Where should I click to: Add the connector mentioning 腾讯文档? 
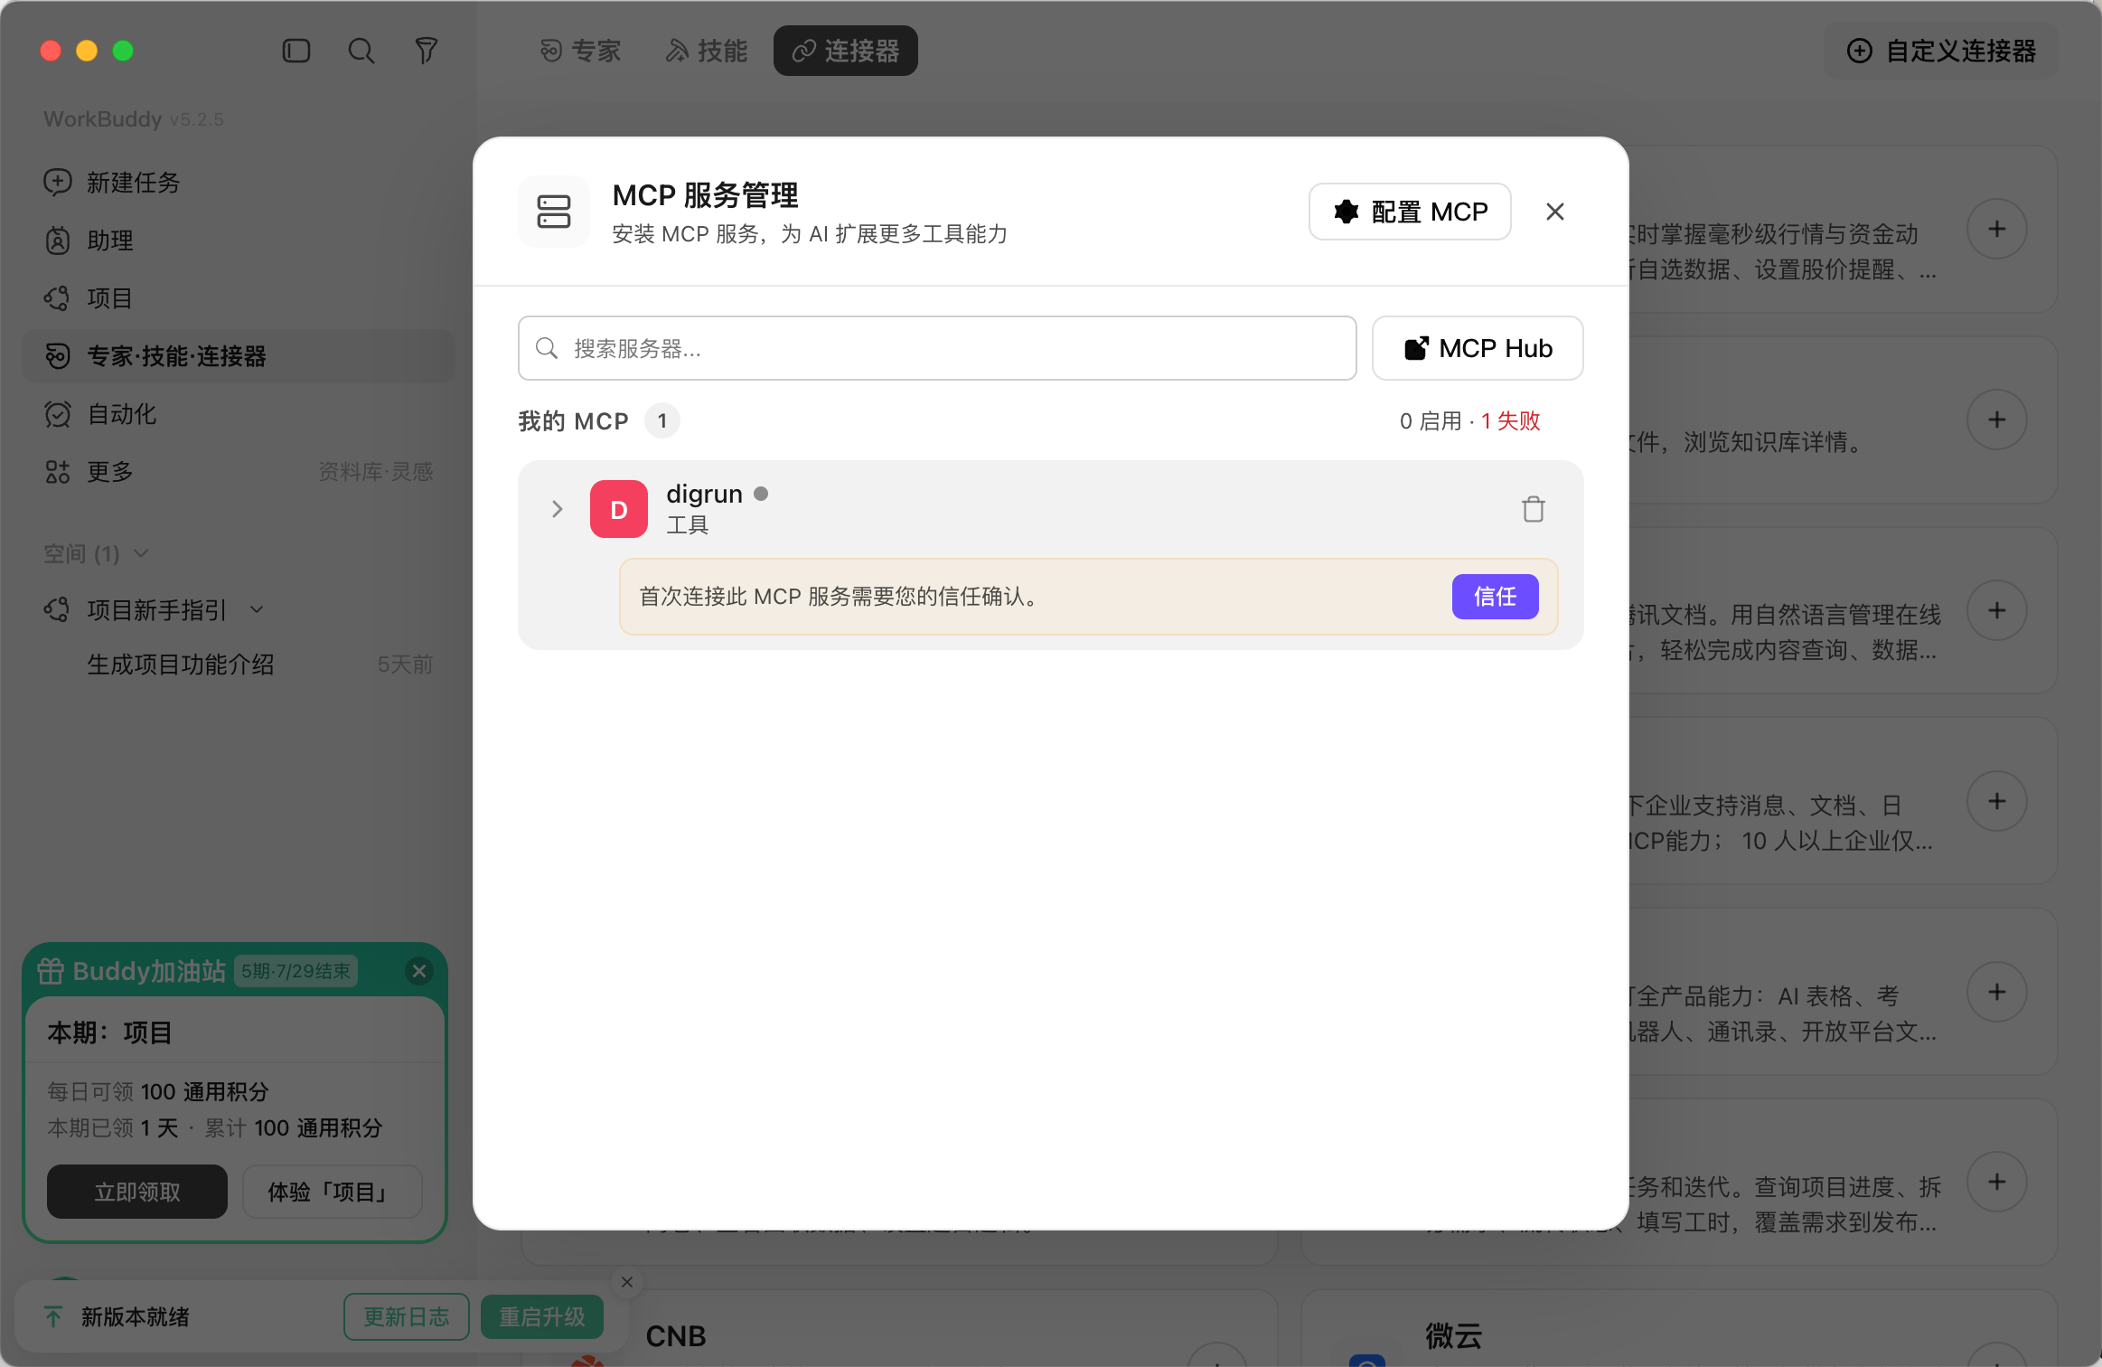[x=1997, y=610]
